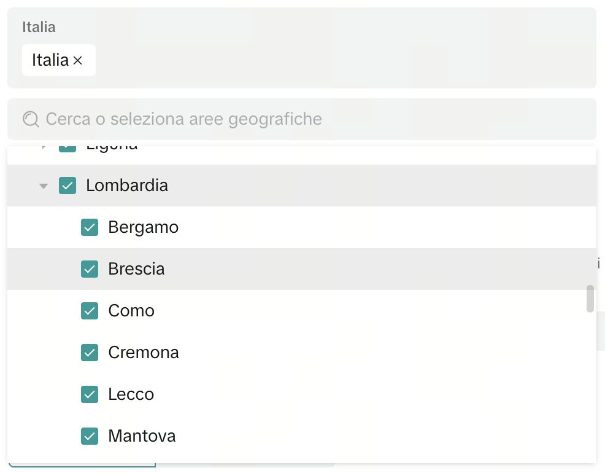Click the Bergamo checkbox icon
This screenshot has width=605, height=473.
pyautogui.click(x=90, y=227)
